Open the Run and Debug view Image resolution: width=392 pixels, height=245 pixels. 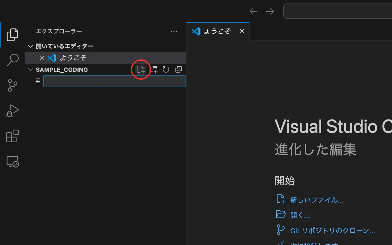click(13, 111)
